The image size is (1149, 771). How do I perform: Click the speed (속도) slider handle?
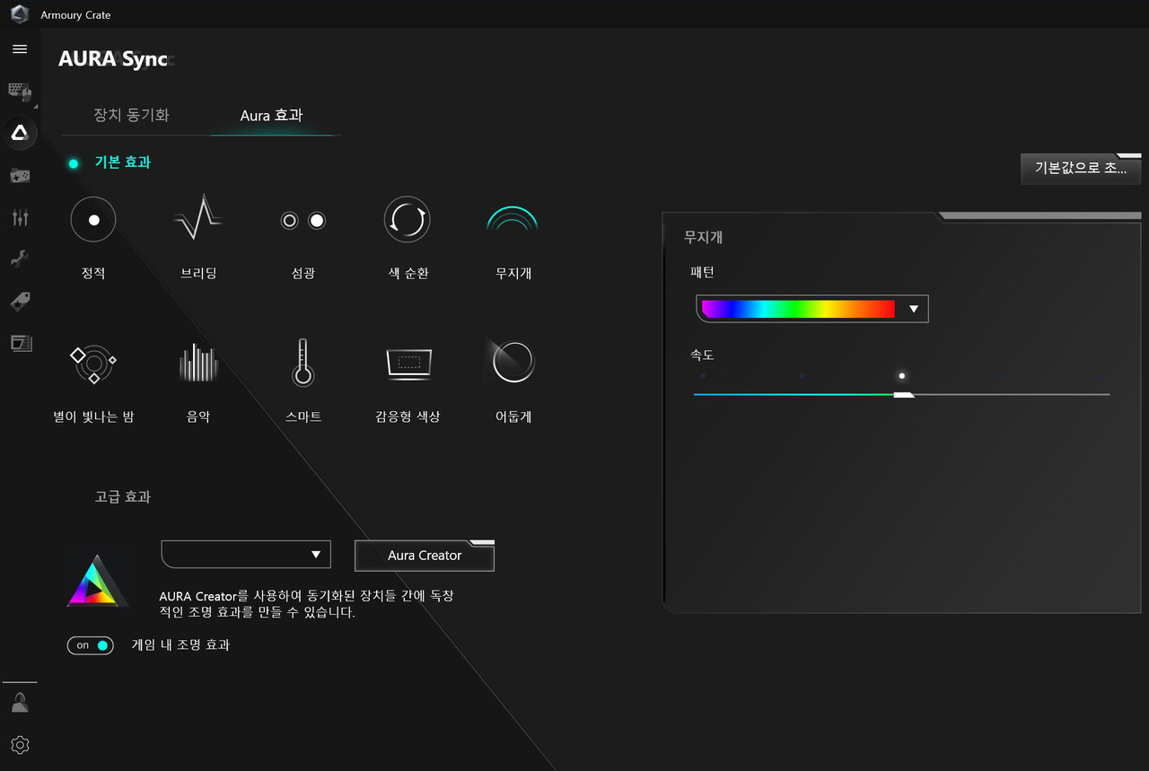903,394
